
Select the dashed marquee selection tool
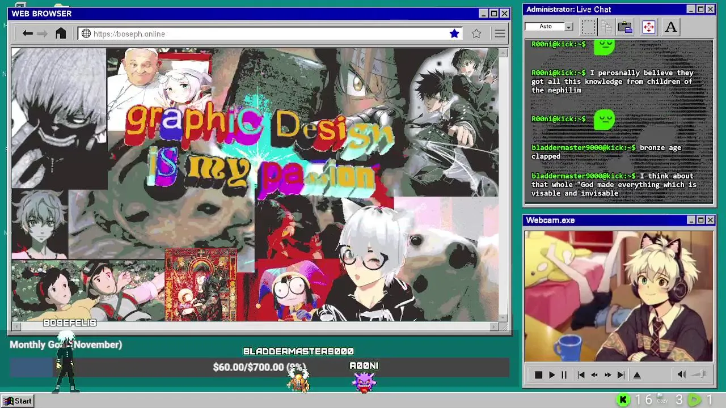[589, 27]
